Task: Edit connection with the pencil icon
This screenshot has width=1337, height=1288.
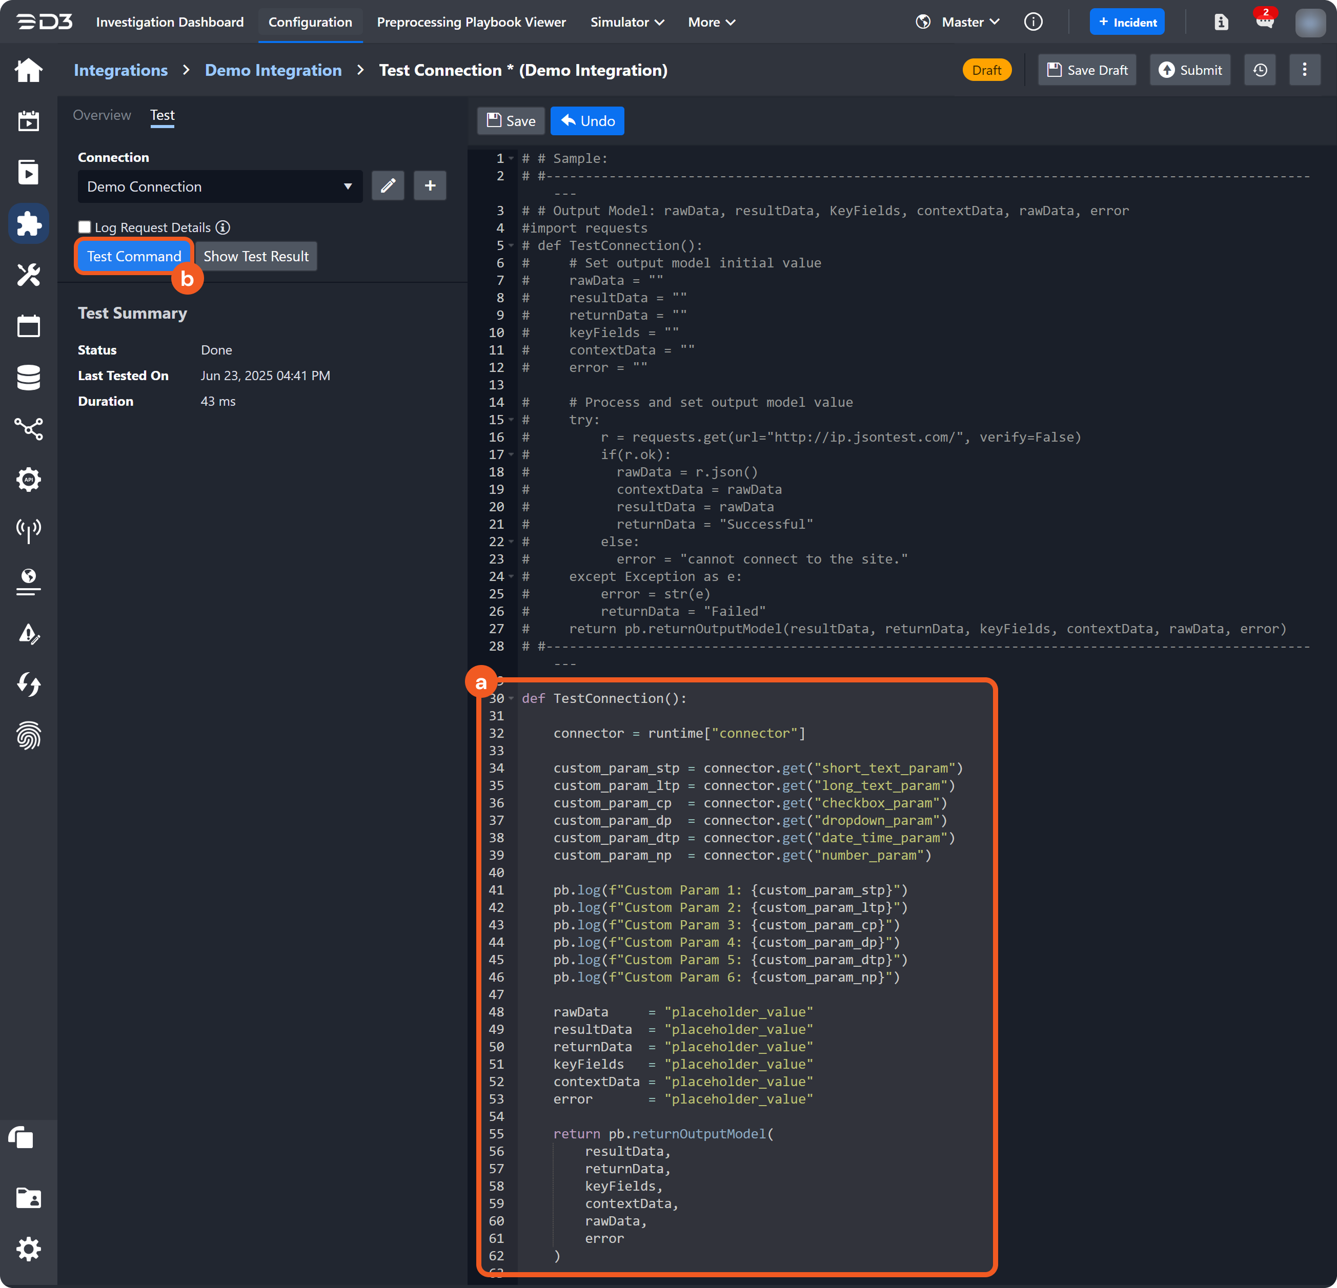Action: click(x=388, y=186)
